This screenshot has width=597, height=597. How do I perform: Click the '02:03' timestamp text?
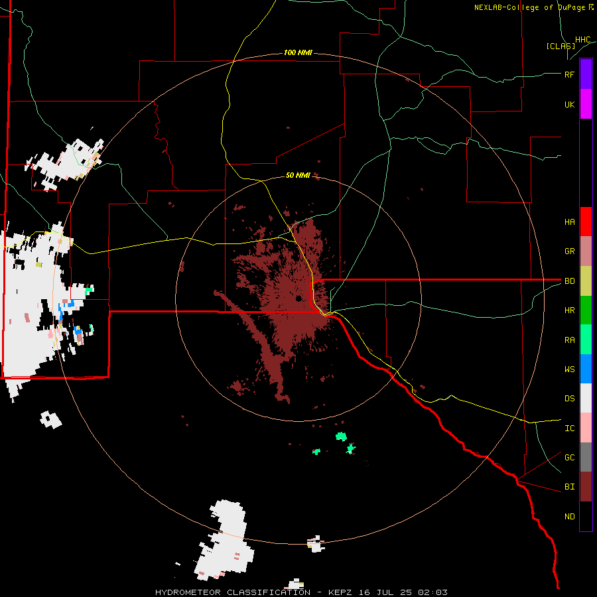pyautogui.click(x=433, y=592)
